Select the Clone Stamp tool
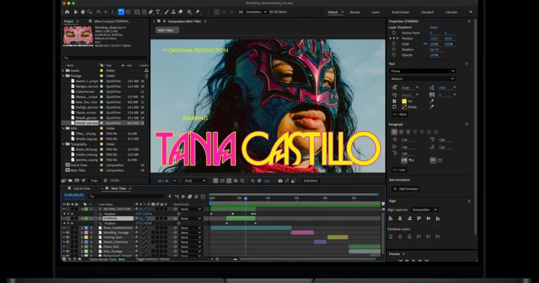 click(173, 12)
